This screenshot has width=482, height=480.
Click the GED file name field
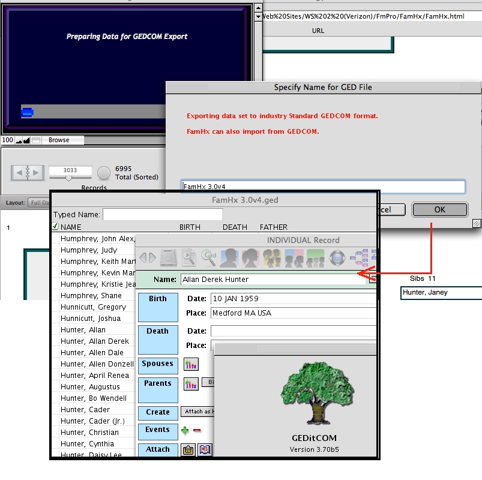pos(323,187)
